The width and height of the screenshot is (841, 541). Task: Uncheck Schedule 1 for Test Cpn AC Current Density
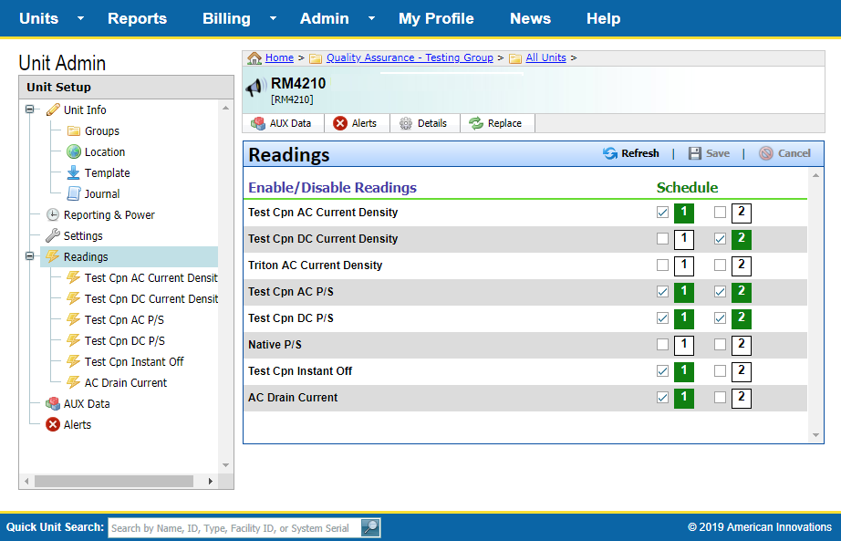(662, 213)
